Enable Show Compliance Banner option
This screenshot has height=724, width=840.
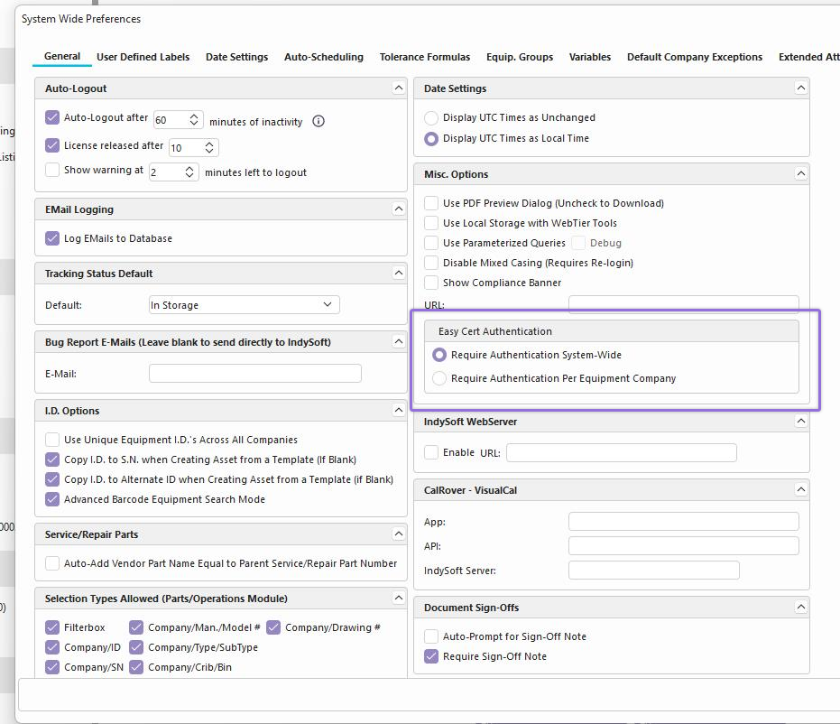click(x=431, y=283)
